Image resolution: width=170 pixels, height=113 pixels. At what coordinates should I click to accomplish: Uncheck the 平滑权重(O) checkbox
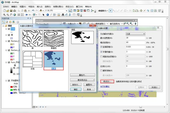pos(101,52)
